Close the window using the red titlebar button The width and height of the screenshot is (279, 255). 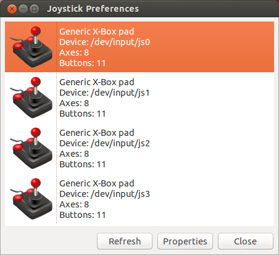(12, 9)
